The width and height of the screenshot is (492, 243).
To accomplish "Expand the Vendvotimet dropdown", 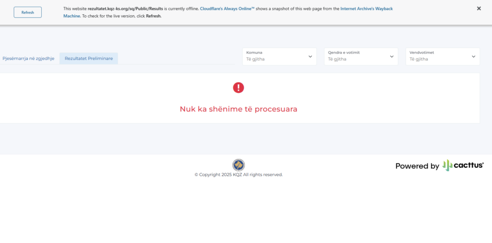I will [x=439, y=56].
